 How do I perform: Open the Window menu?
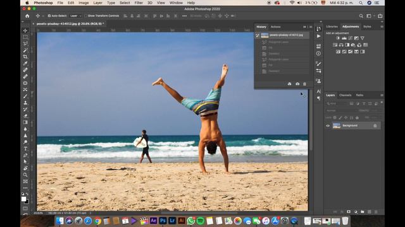176,3
